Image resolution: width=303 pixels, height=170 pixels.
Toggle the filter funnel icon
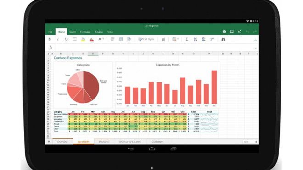pos(212,39)
